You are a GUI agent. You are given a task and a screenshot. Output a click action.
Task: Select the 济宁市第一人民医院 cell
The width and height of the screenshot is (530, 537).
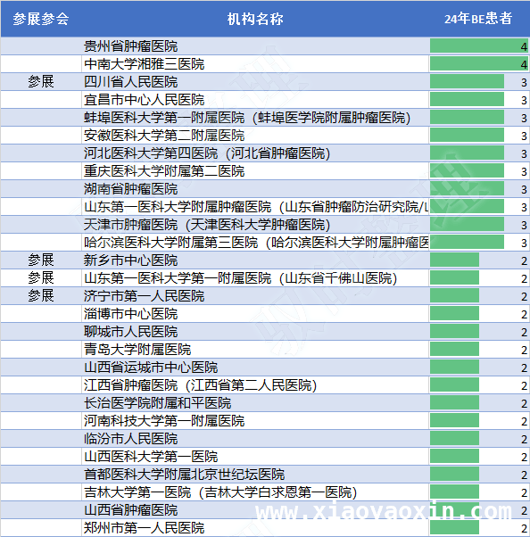pyautogui.click(x=255, y=295)
